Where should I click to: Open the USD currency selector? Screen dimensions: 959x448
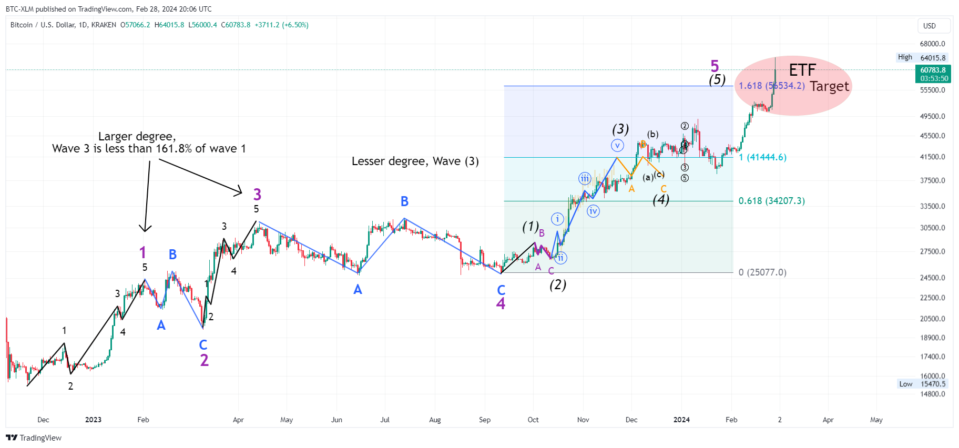tap(934, 26)
